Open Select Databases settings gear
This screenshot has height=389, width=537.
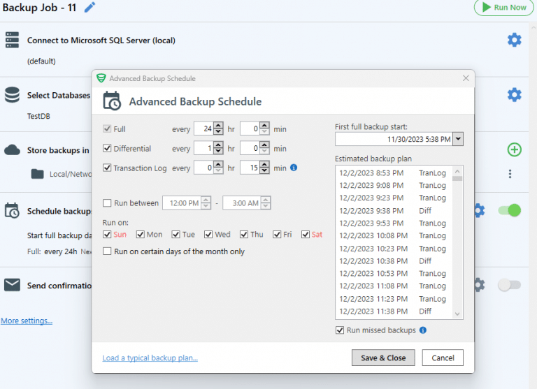(x=514, y=95)
